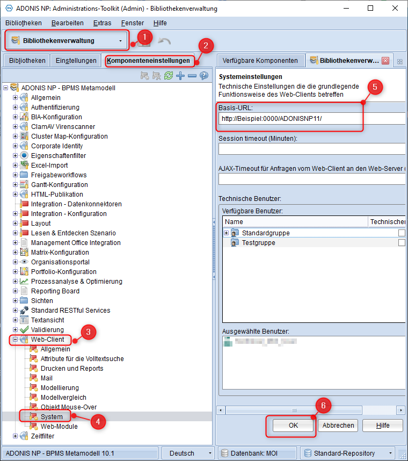Click the Datenbank: MOI database icon

click(225, 453)
